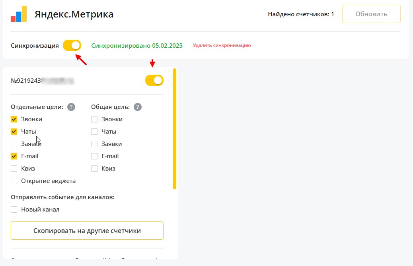Viewport: 413px width, 266px height.
Task: Enable the Новый канал checkbox
Action: [14, 210]
